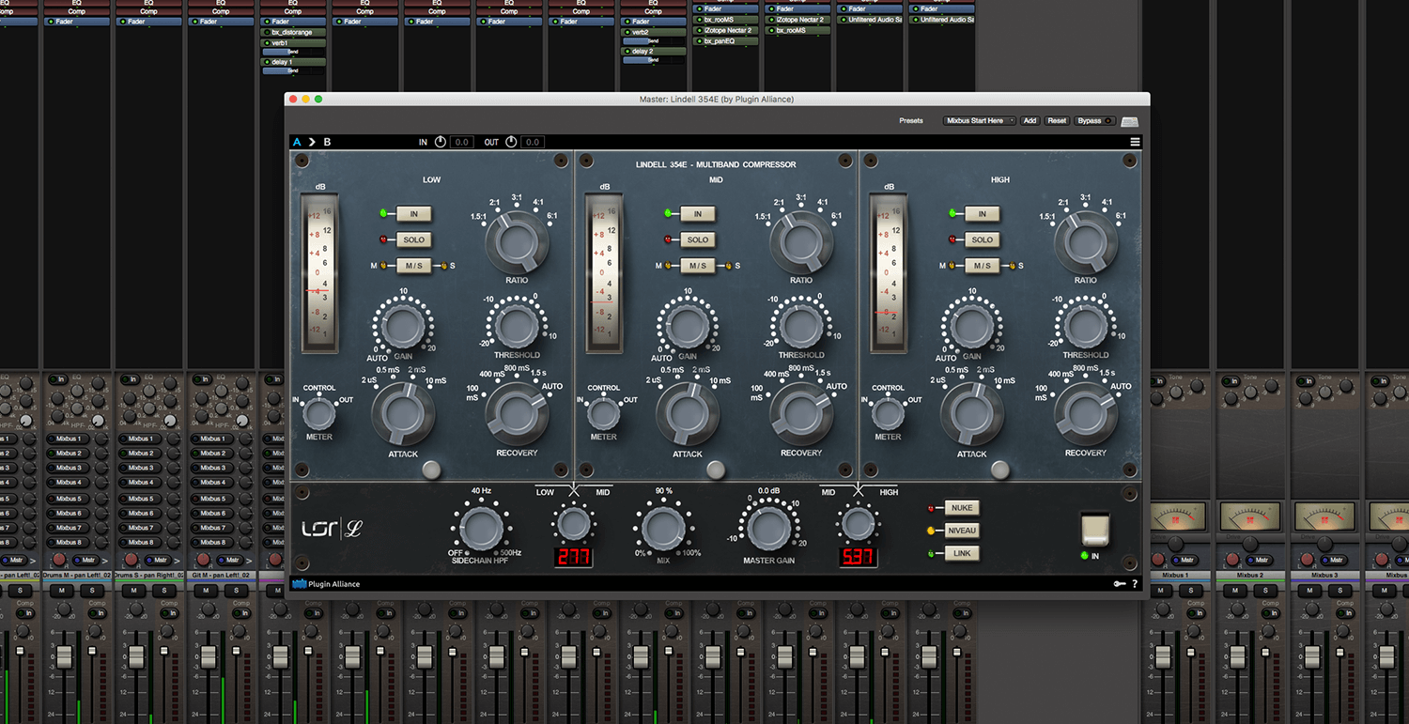Image resolution: width=1409 pixels, height=724 pixels.
Task: Click the MID band CONTROL METER knob
Action: pyautogui.click(x=604, y=412)
